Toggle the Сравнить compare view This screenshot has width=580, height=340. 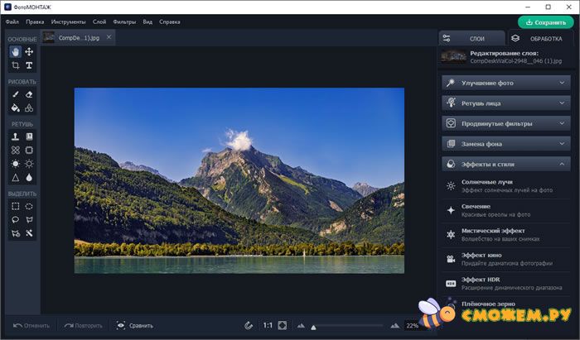(134, 326)
